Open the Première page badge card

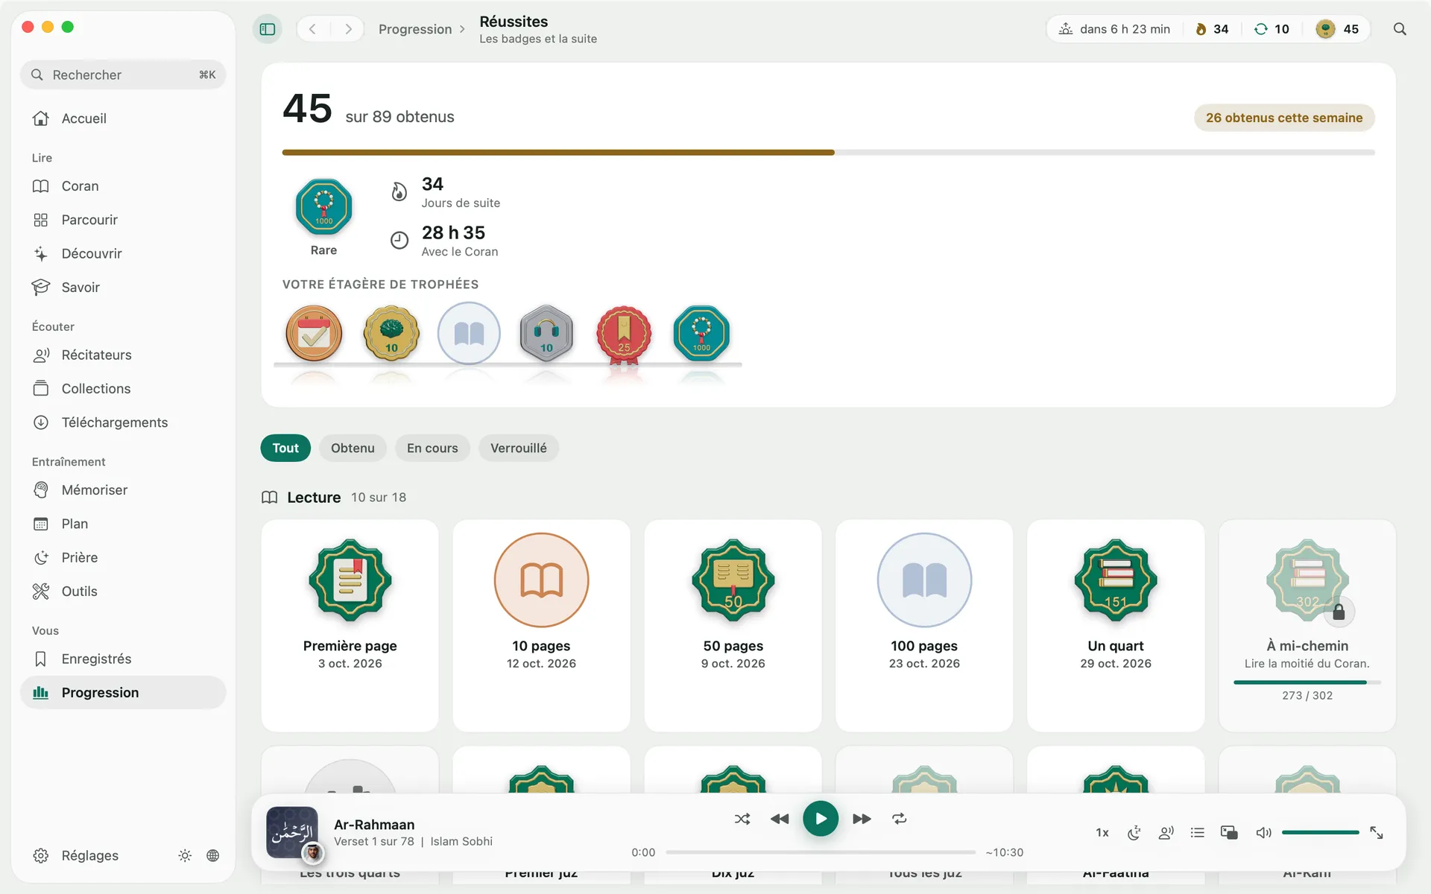tap(350, 626)
